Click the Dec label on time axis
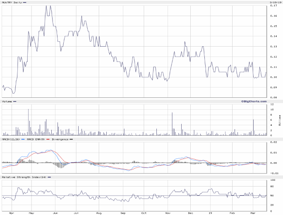Screen dimensions: 283x215 tap(191, 213)
